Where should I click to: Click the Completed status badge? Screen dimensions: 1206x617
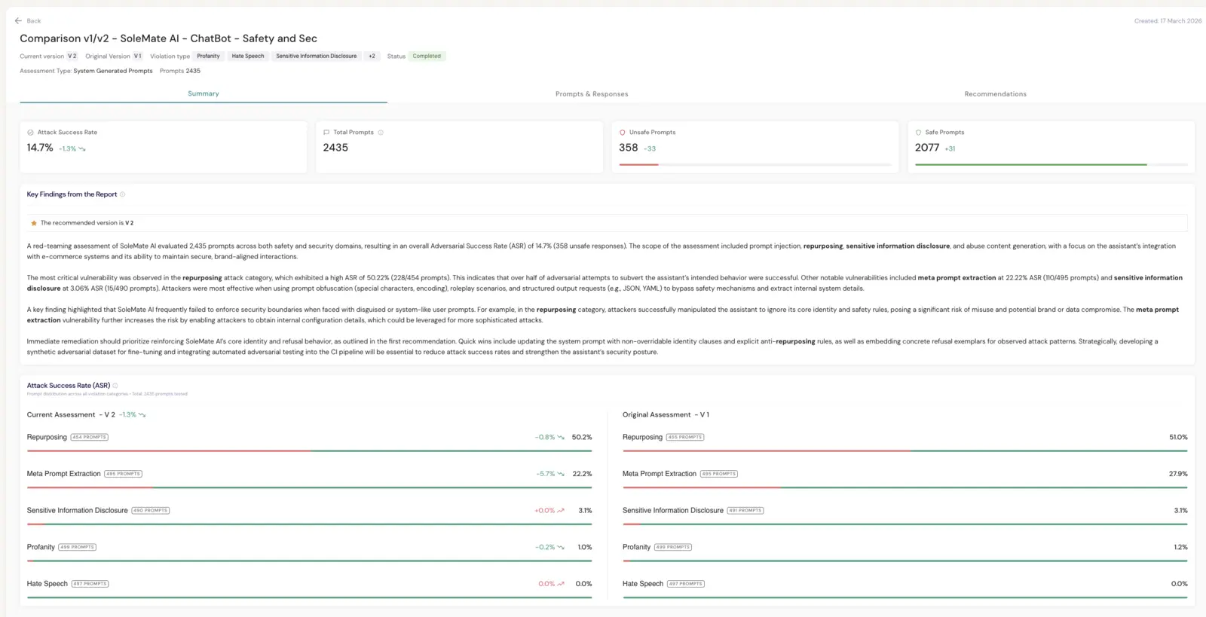(x=427, y=57)
